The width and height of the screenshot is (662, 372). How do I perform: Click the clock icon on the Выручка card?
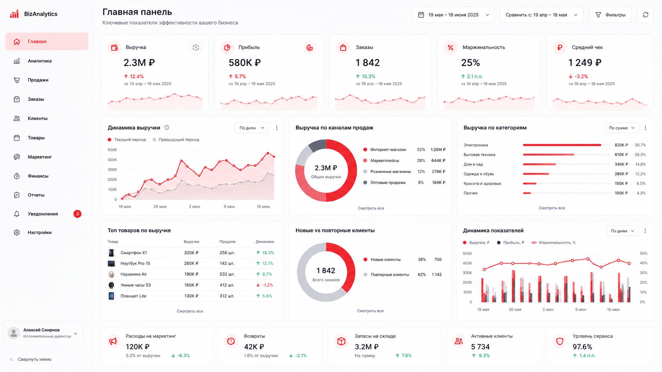pos(196,47)
